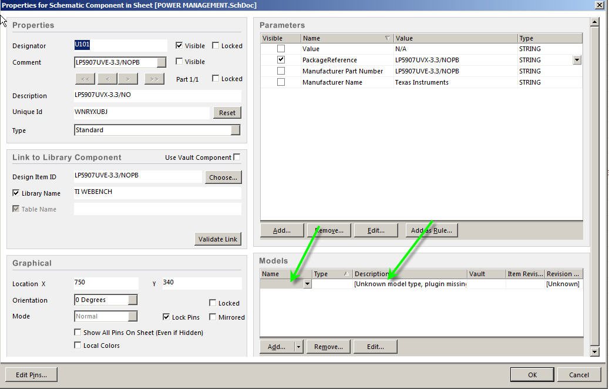Confirm with the OK button
The height and width of the screenshot is (389, 609).
click(x=532, y=375)
